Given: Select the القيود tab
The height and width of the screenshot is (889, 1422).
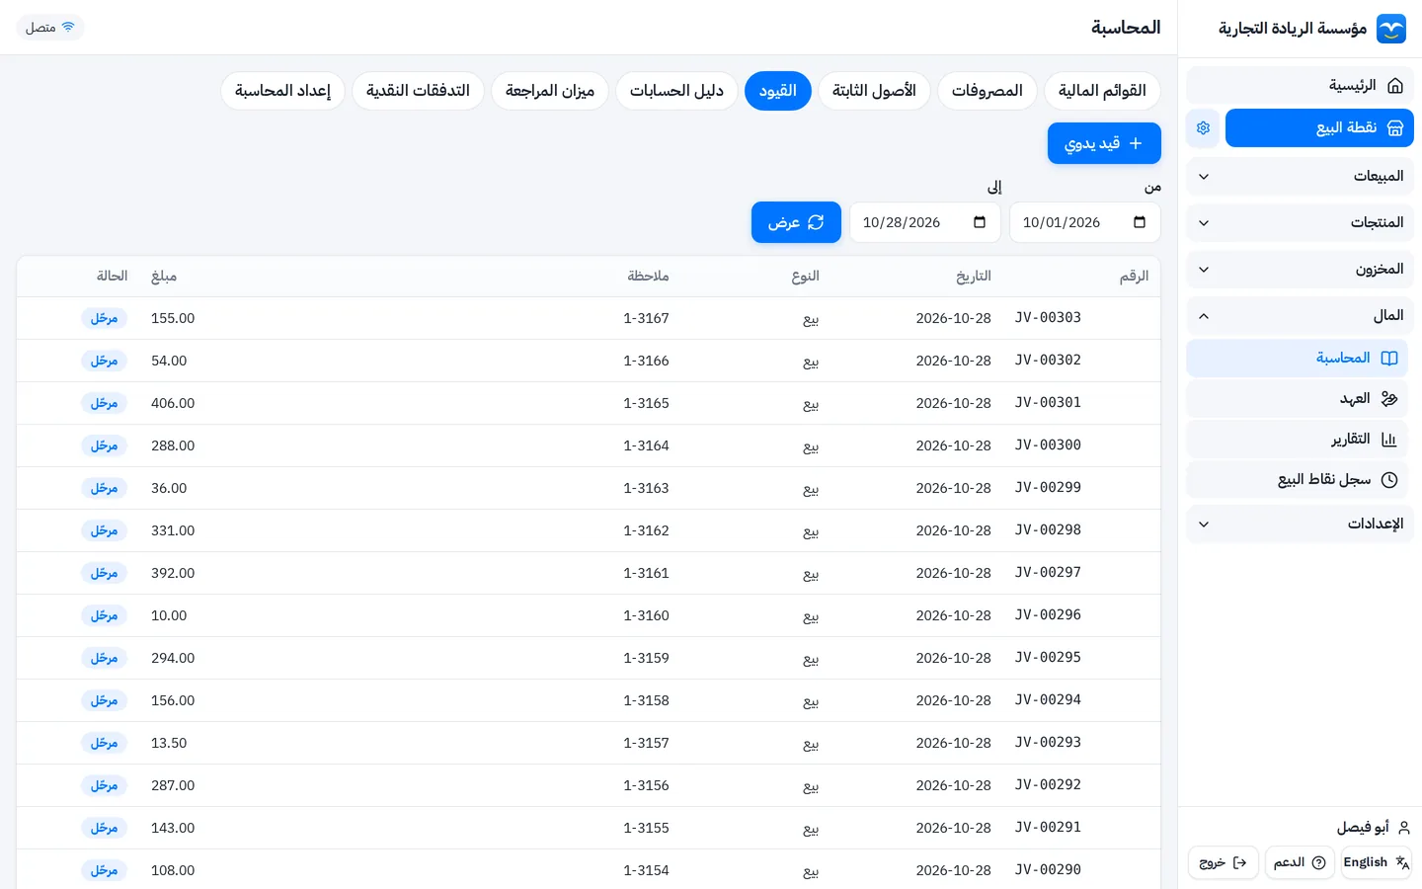Looking at the screenshot, I should (x=778, y=91).
